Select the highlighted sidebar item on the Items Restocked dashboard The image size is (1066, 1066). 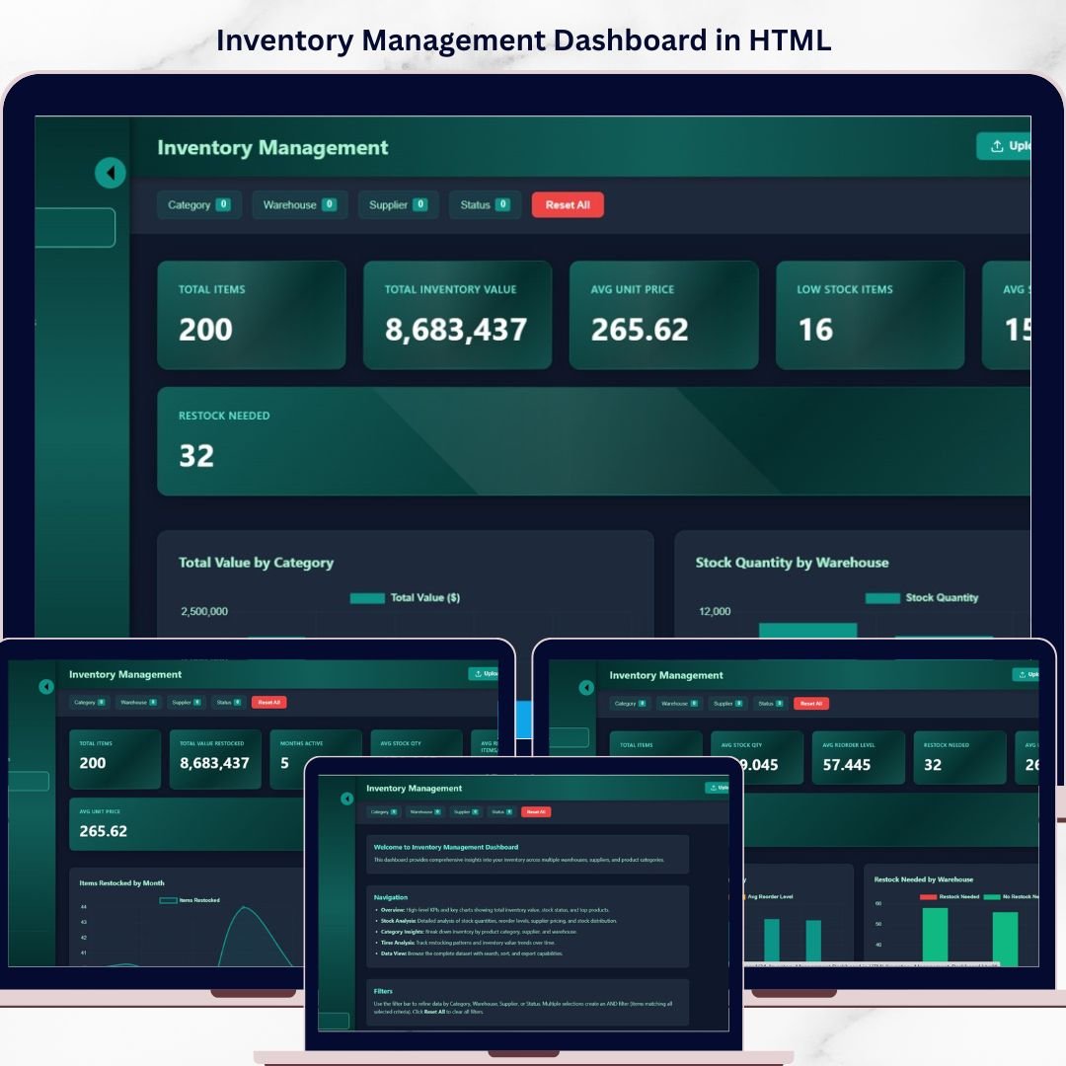(x=29, y=781)
